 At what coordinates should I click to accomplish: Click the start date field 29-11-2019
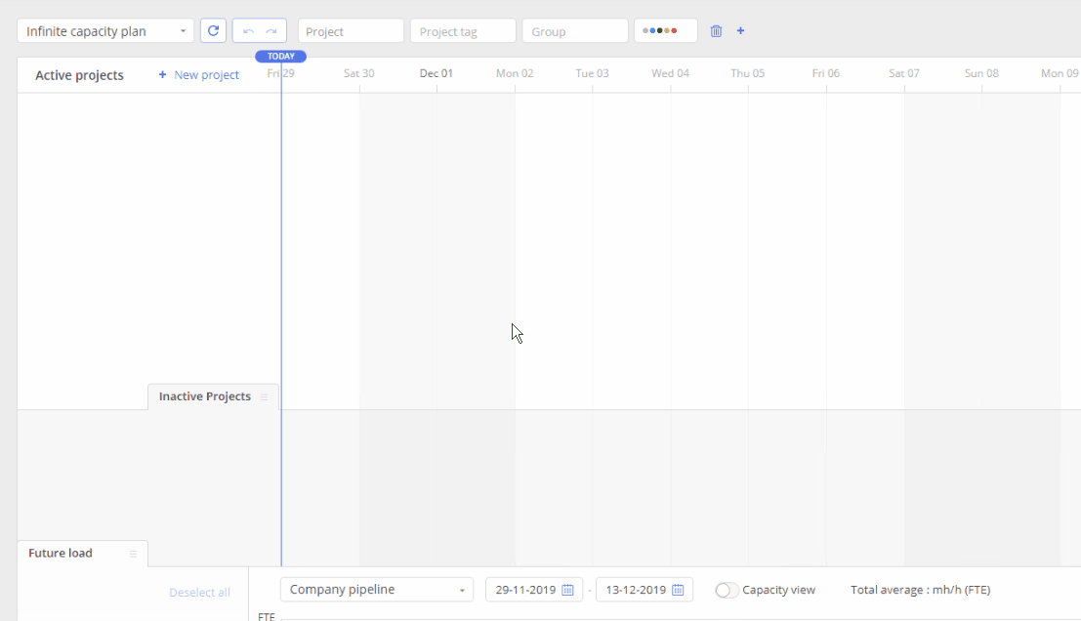pos(534,590)
